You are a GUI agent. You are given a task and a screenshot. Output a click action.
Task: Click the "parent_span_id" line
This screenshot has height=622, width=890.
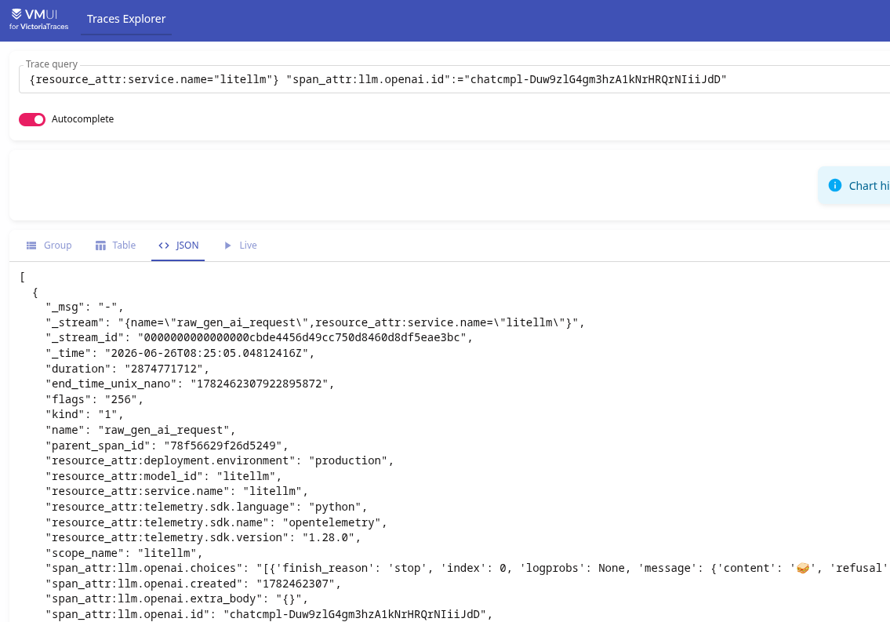coord(167,446)
